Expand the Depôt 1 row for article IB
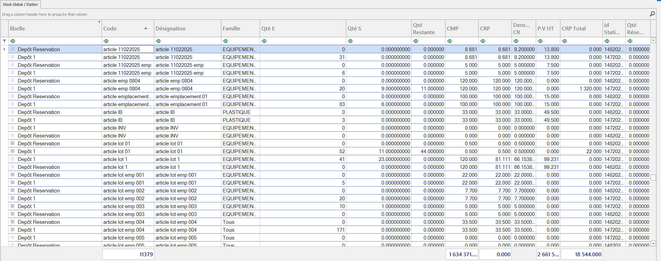Viewport: 661px width, 261px height. tap(13, 120)
